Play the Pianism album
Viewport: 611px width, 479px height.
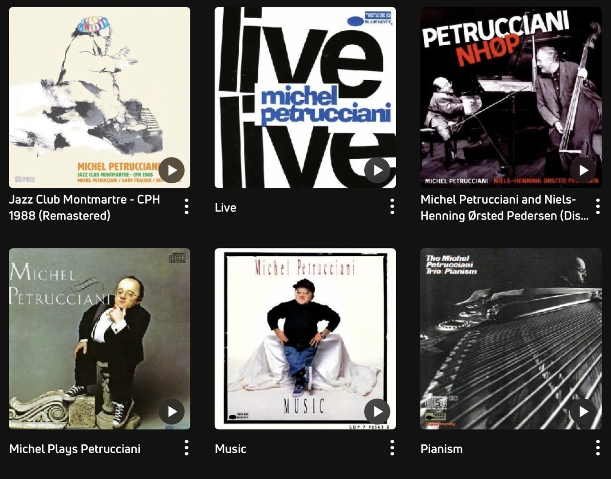(x=583, y=412)
